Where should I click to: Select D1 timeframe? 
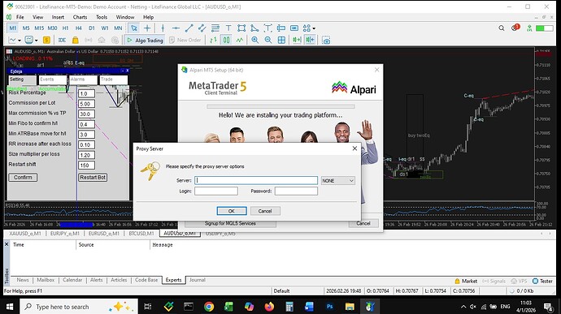pos(92,28)
